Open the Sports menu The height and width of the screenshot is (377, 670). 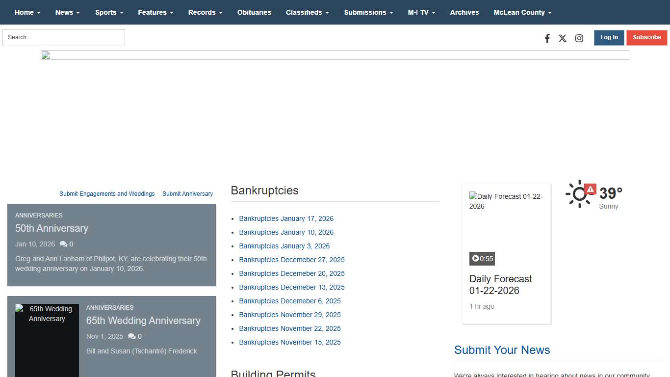point(109,12)
